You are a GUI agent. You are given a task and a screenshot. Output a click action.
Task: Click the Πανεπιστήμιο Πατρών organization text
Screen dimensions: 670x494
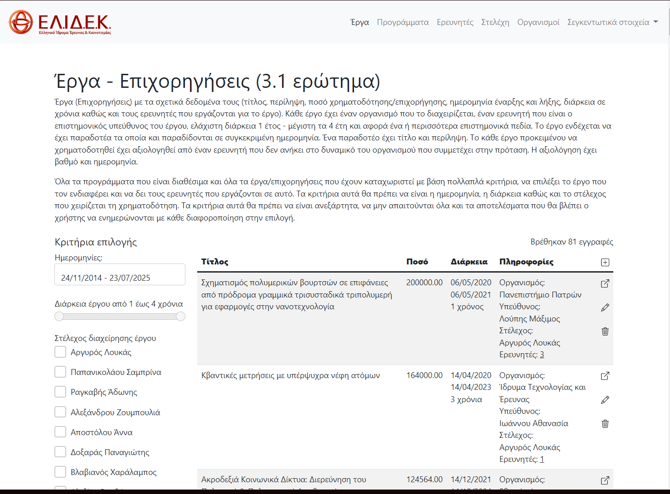[540, 295]
